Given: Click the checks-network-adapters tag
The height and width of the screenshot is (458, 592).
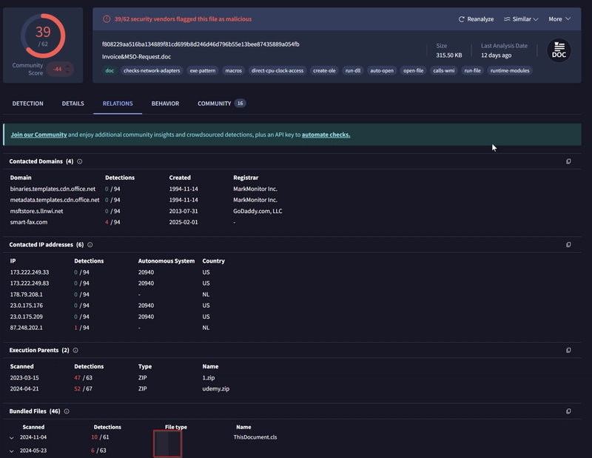Looking at the screenshot, I should click(152, 70).
